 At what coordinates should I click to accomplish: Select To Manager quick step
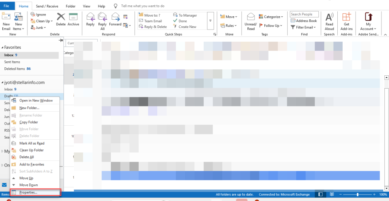[185, 15]
